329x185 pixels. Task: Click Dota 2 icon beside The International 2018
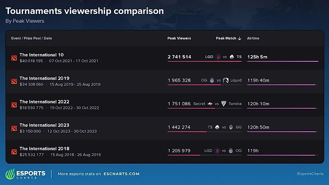(x=14, y=152)
